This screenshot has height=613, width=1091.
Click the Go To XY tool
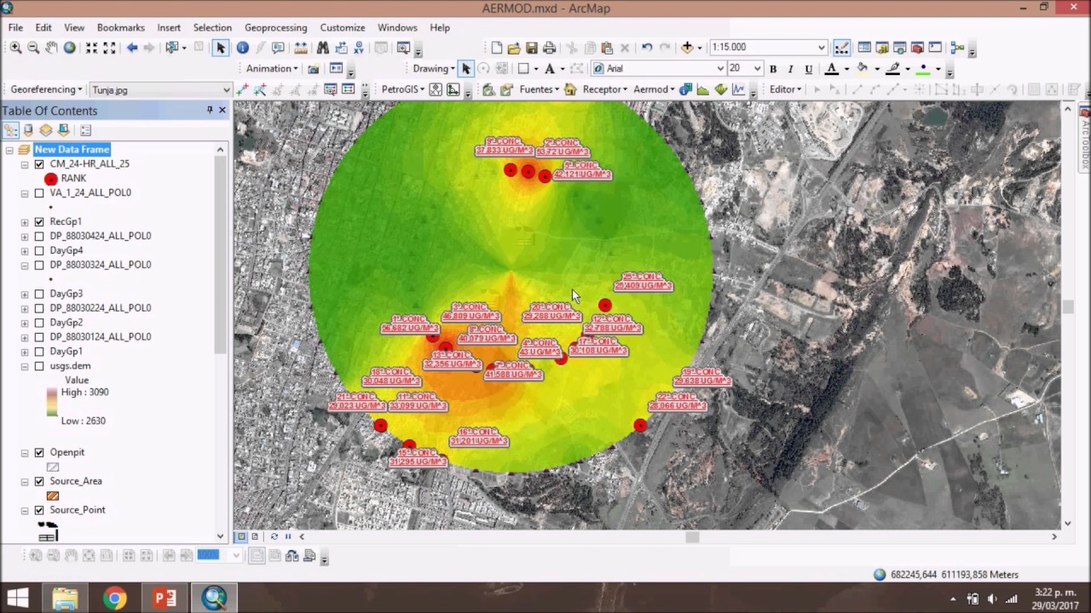[359, 48]
